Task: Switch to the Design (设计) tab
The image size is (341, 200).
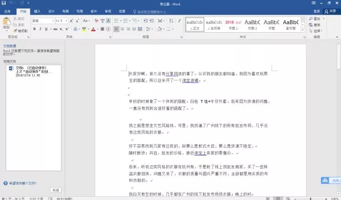Action: tap(51, 11)
